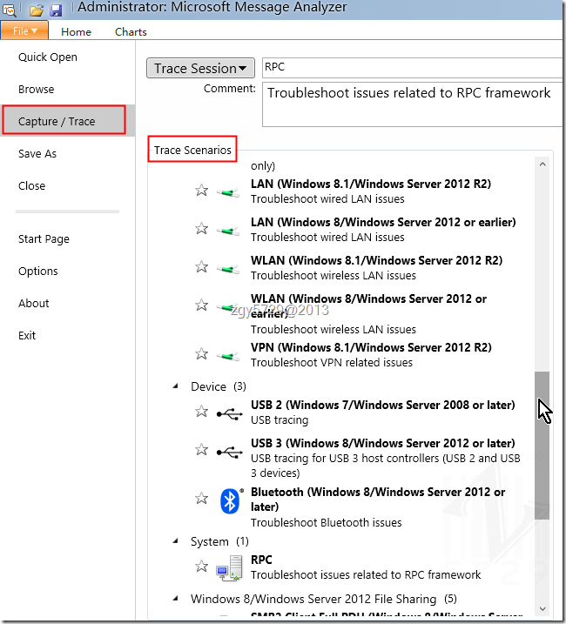Choose Exit in File menu
The width and height of the screenshot is (566, 624).
click(x=27, y=335)
